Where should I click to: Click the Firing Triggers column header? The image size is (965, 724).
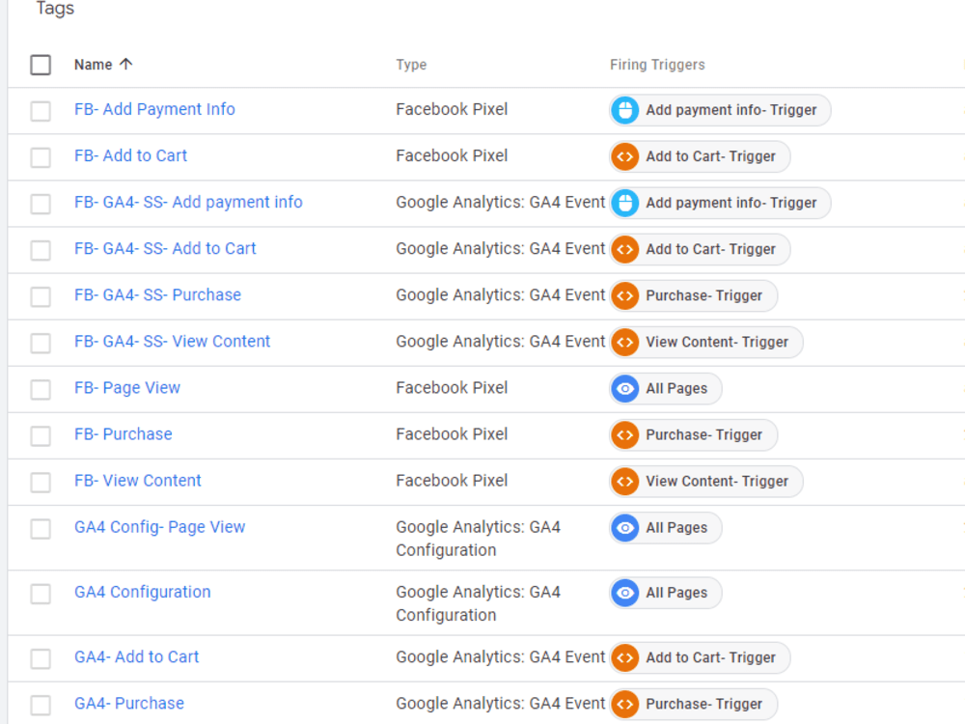coord(657,65)
